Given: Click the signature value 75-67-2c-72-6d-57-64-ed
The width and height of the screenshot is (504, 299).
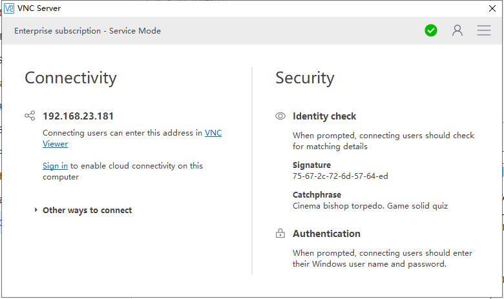Looking at the screenshot, I should 341,176.
